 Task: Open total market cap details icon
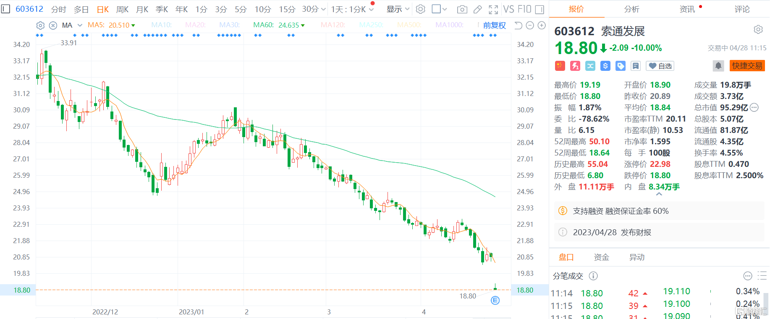coord(754,107)
